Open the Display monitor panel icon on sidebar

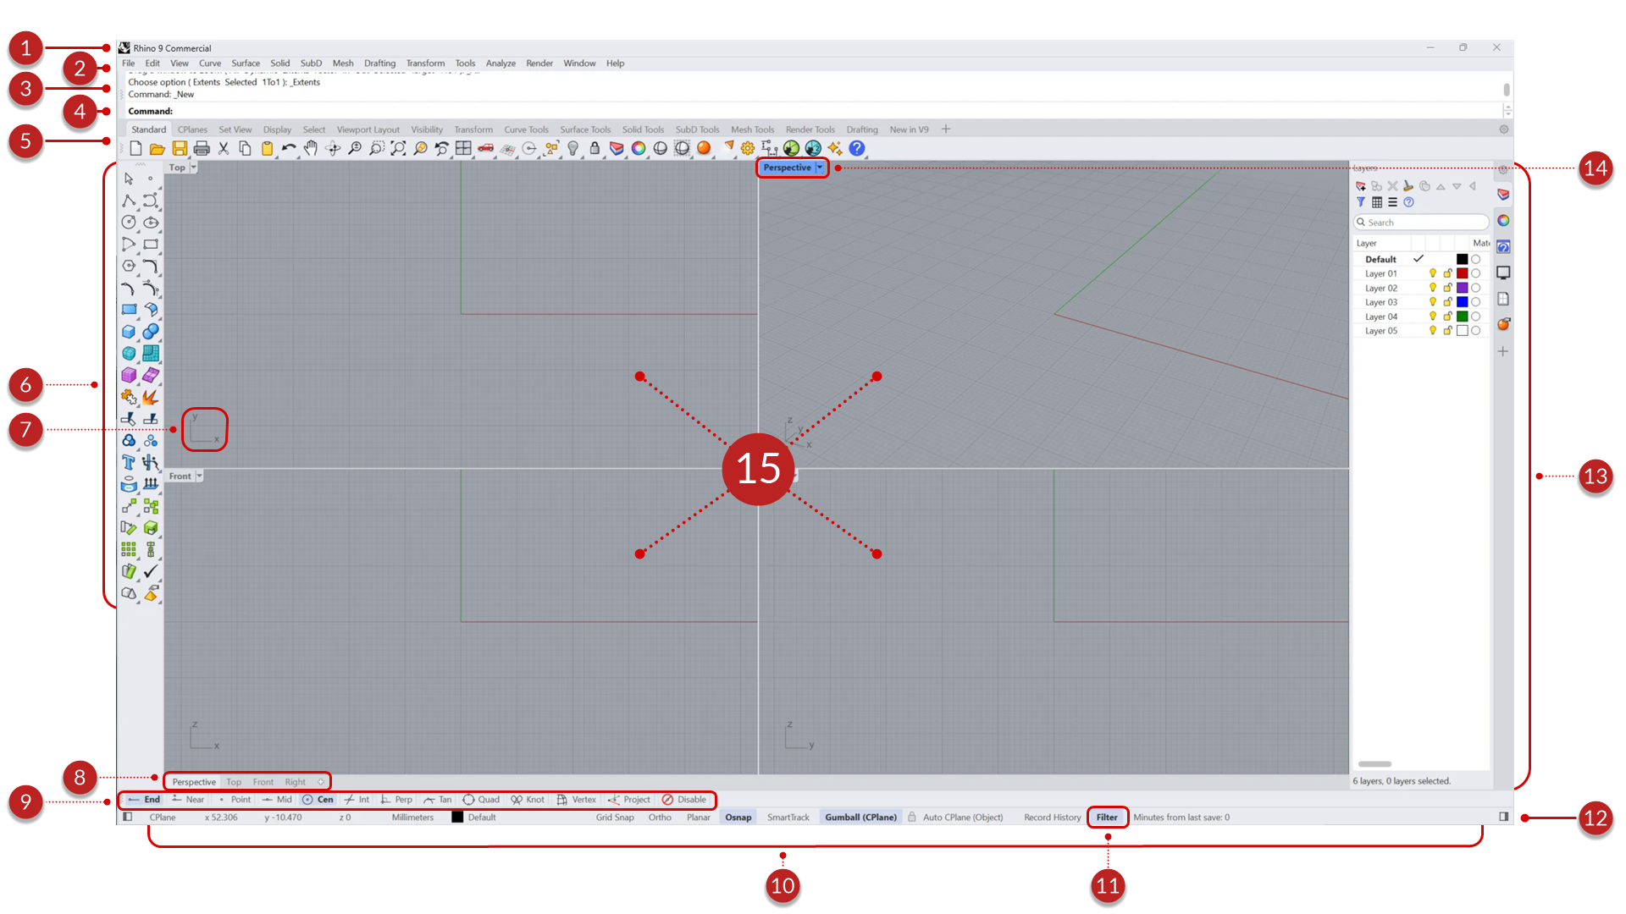(x=1503, y=273)
